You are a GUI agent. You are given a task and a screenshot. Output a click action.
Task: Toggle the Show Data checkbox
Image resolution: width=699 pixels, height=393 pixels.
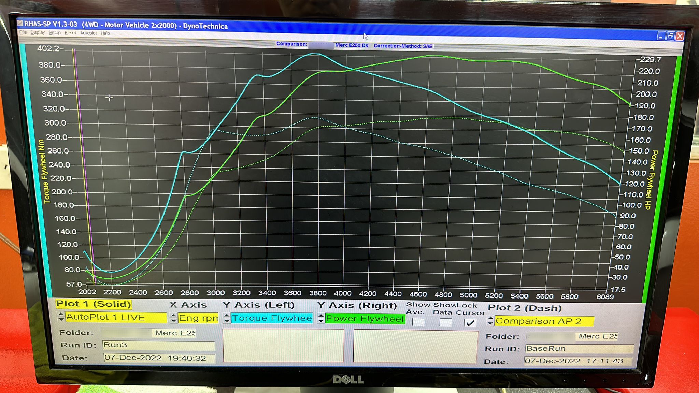(x=445, y=322)
